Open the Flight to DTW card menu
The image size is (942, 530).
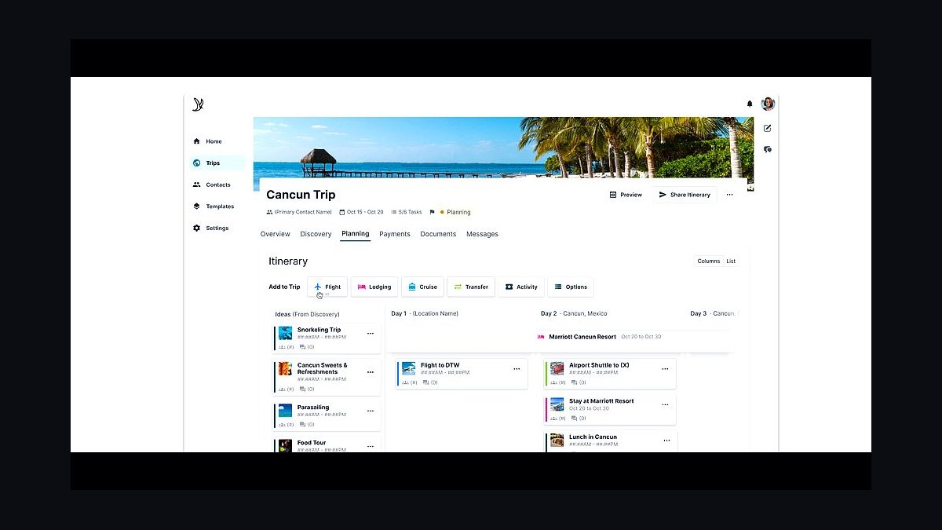tap(517, 369)
